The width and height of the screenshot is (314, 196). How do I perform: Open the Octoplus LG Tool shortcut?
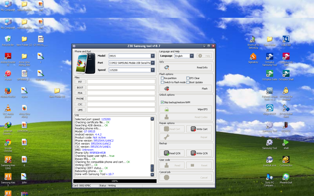point(286,59)
